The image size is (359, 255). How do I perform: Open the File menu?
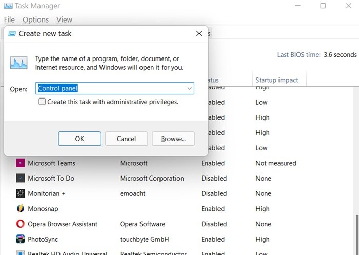(x=9, y=19)
